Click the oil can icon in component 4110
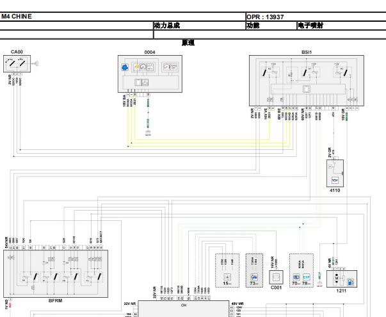The image size is (386, 317). (x=335, y=181)
